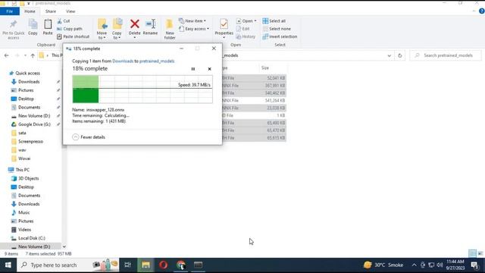485x273 pixels.
Task: Open the Copy to ribbon button
Action: point(117,29)
